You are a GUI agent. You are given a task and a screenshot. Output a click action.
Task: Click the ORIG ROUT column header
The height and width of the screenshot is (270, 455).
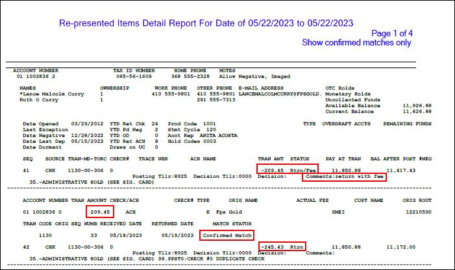[417, 201]
